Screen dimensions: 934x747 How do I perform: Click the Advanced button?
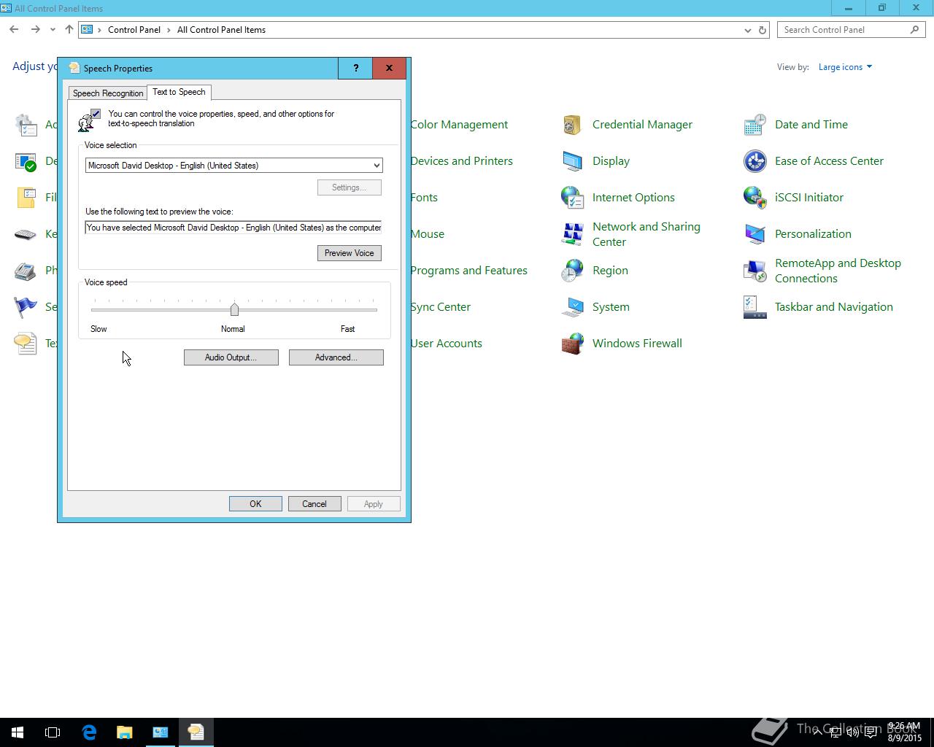(336, 357)
